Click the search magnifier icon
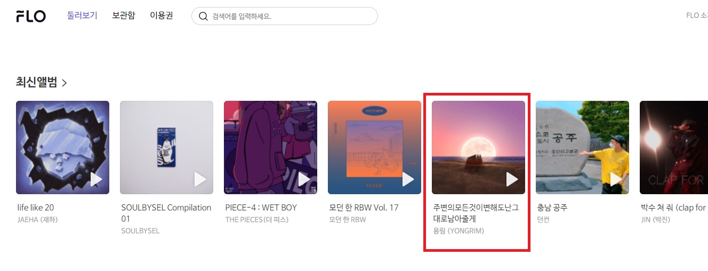The width and height of the screenshot is (708, 271). (203, 16)
